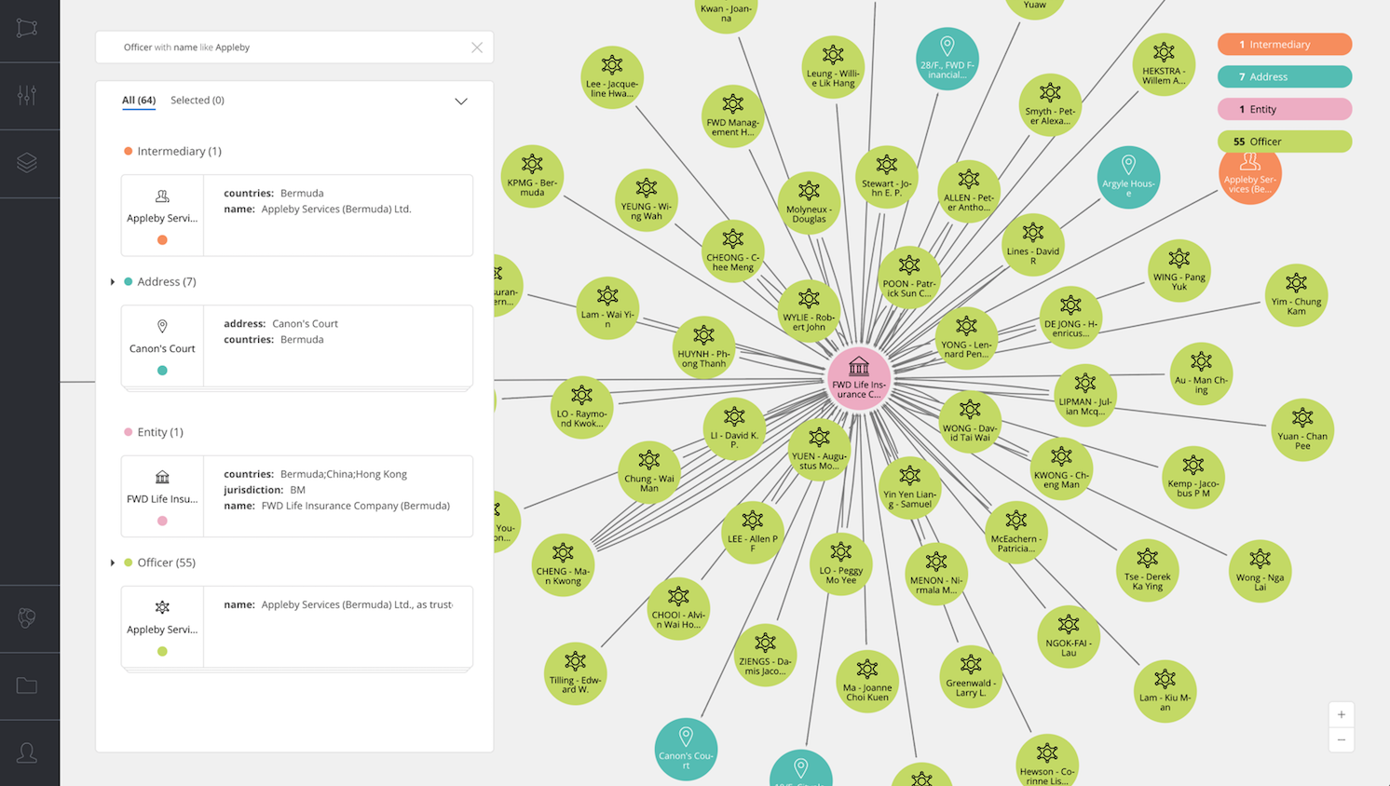Select the Lee - Jacqueline Hwa node
This screenshot has height=786, width=1390.
pos(612,77)
